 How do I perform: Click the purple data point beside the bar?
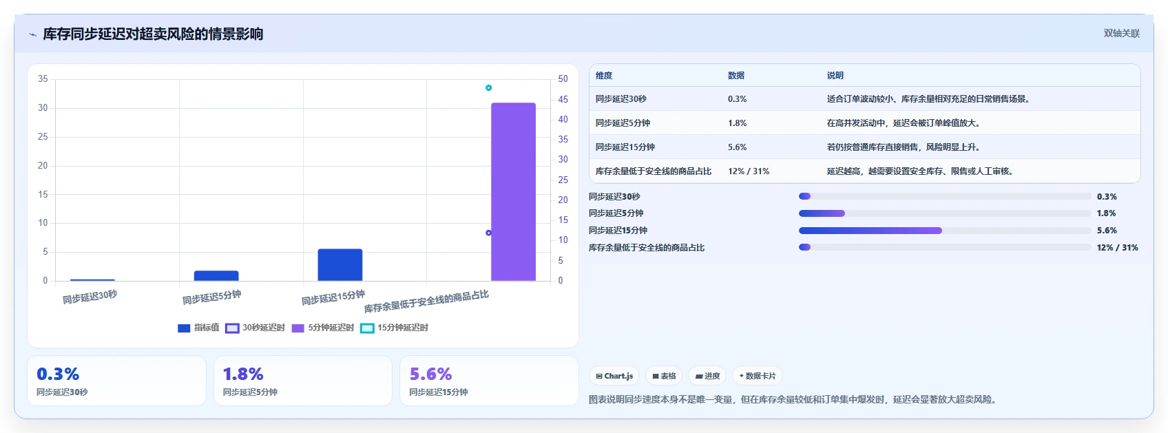pos(488,233)
